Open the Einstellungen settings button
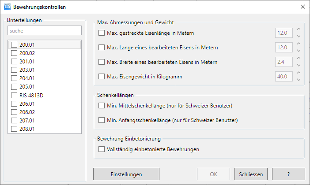The image size is (310, 185). click(126, 174)
